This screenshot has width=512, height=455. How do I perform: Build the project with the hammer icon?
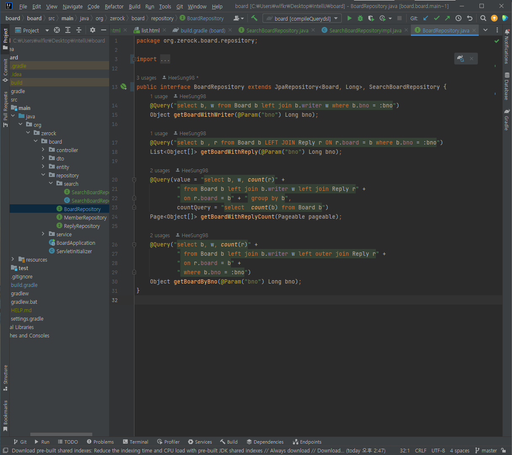254,18
